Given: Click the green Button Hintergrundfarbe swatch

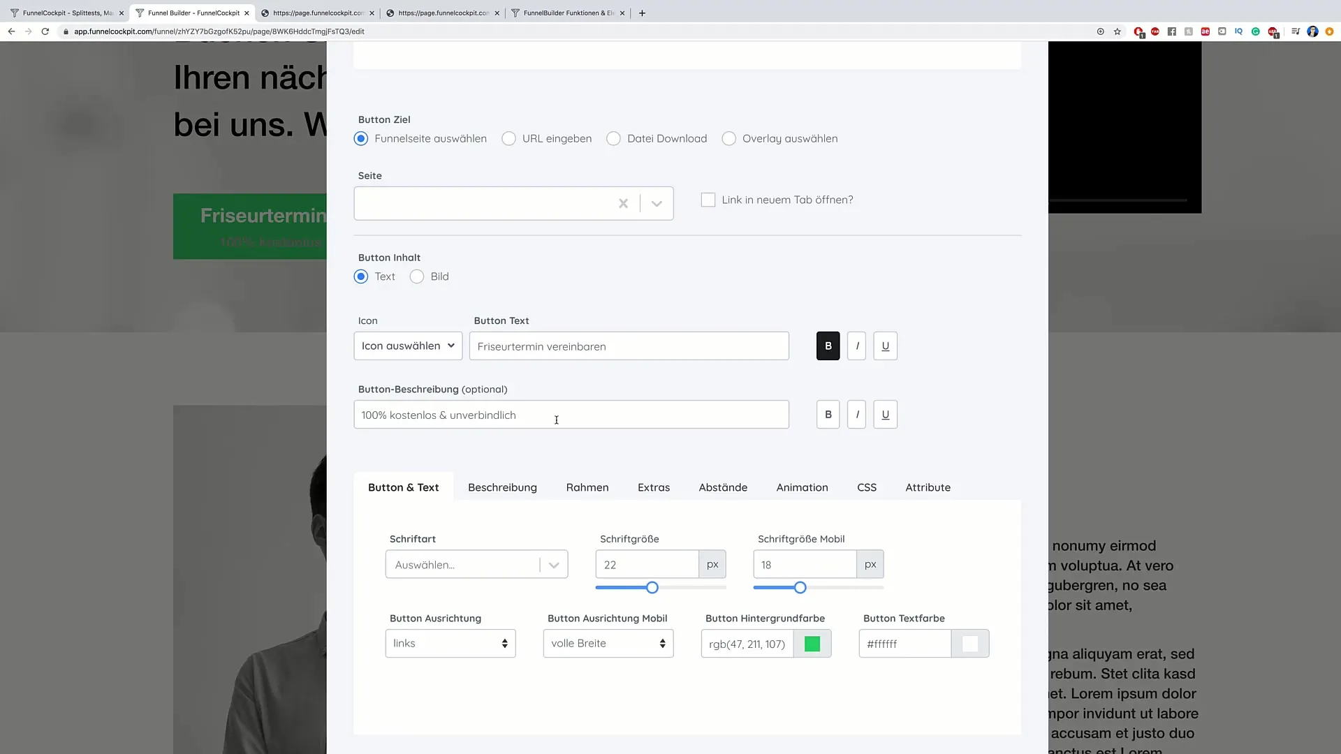Looking at the screenshot, I should 812,644.
